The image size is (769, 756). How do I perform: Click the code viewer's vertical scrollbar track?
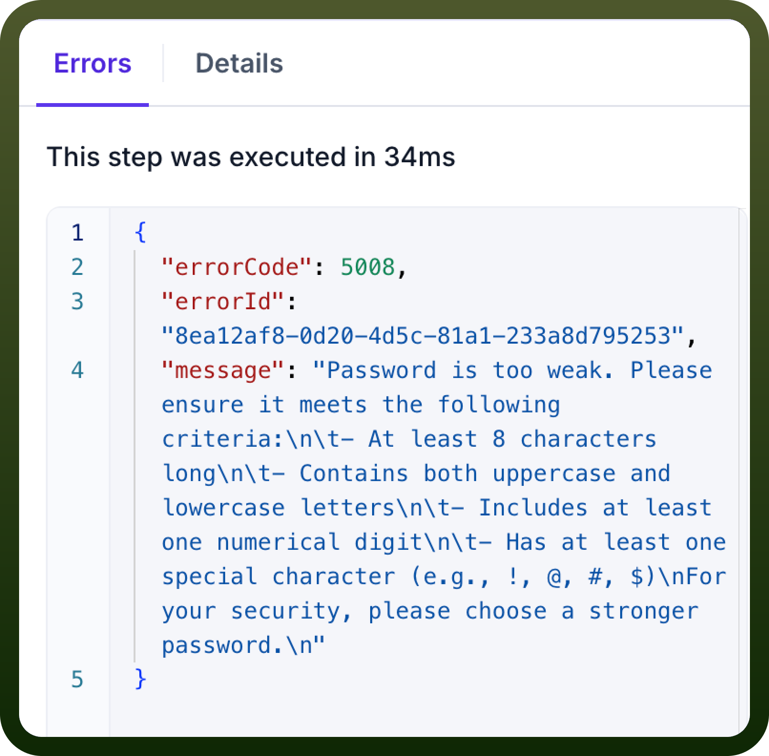tap(743, 472)
